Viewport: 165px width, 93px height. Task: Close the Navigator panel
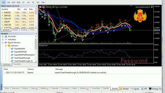[36, 34]
